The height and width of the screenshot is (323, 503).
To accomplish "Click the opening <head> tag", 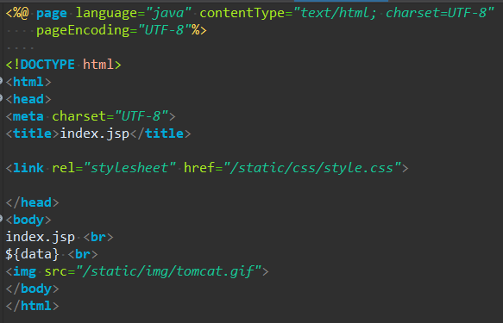I will (28, 99).
